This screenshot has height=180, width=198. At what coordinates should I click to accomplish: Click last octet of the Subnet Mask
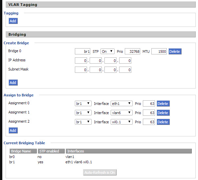click(125, 70)
